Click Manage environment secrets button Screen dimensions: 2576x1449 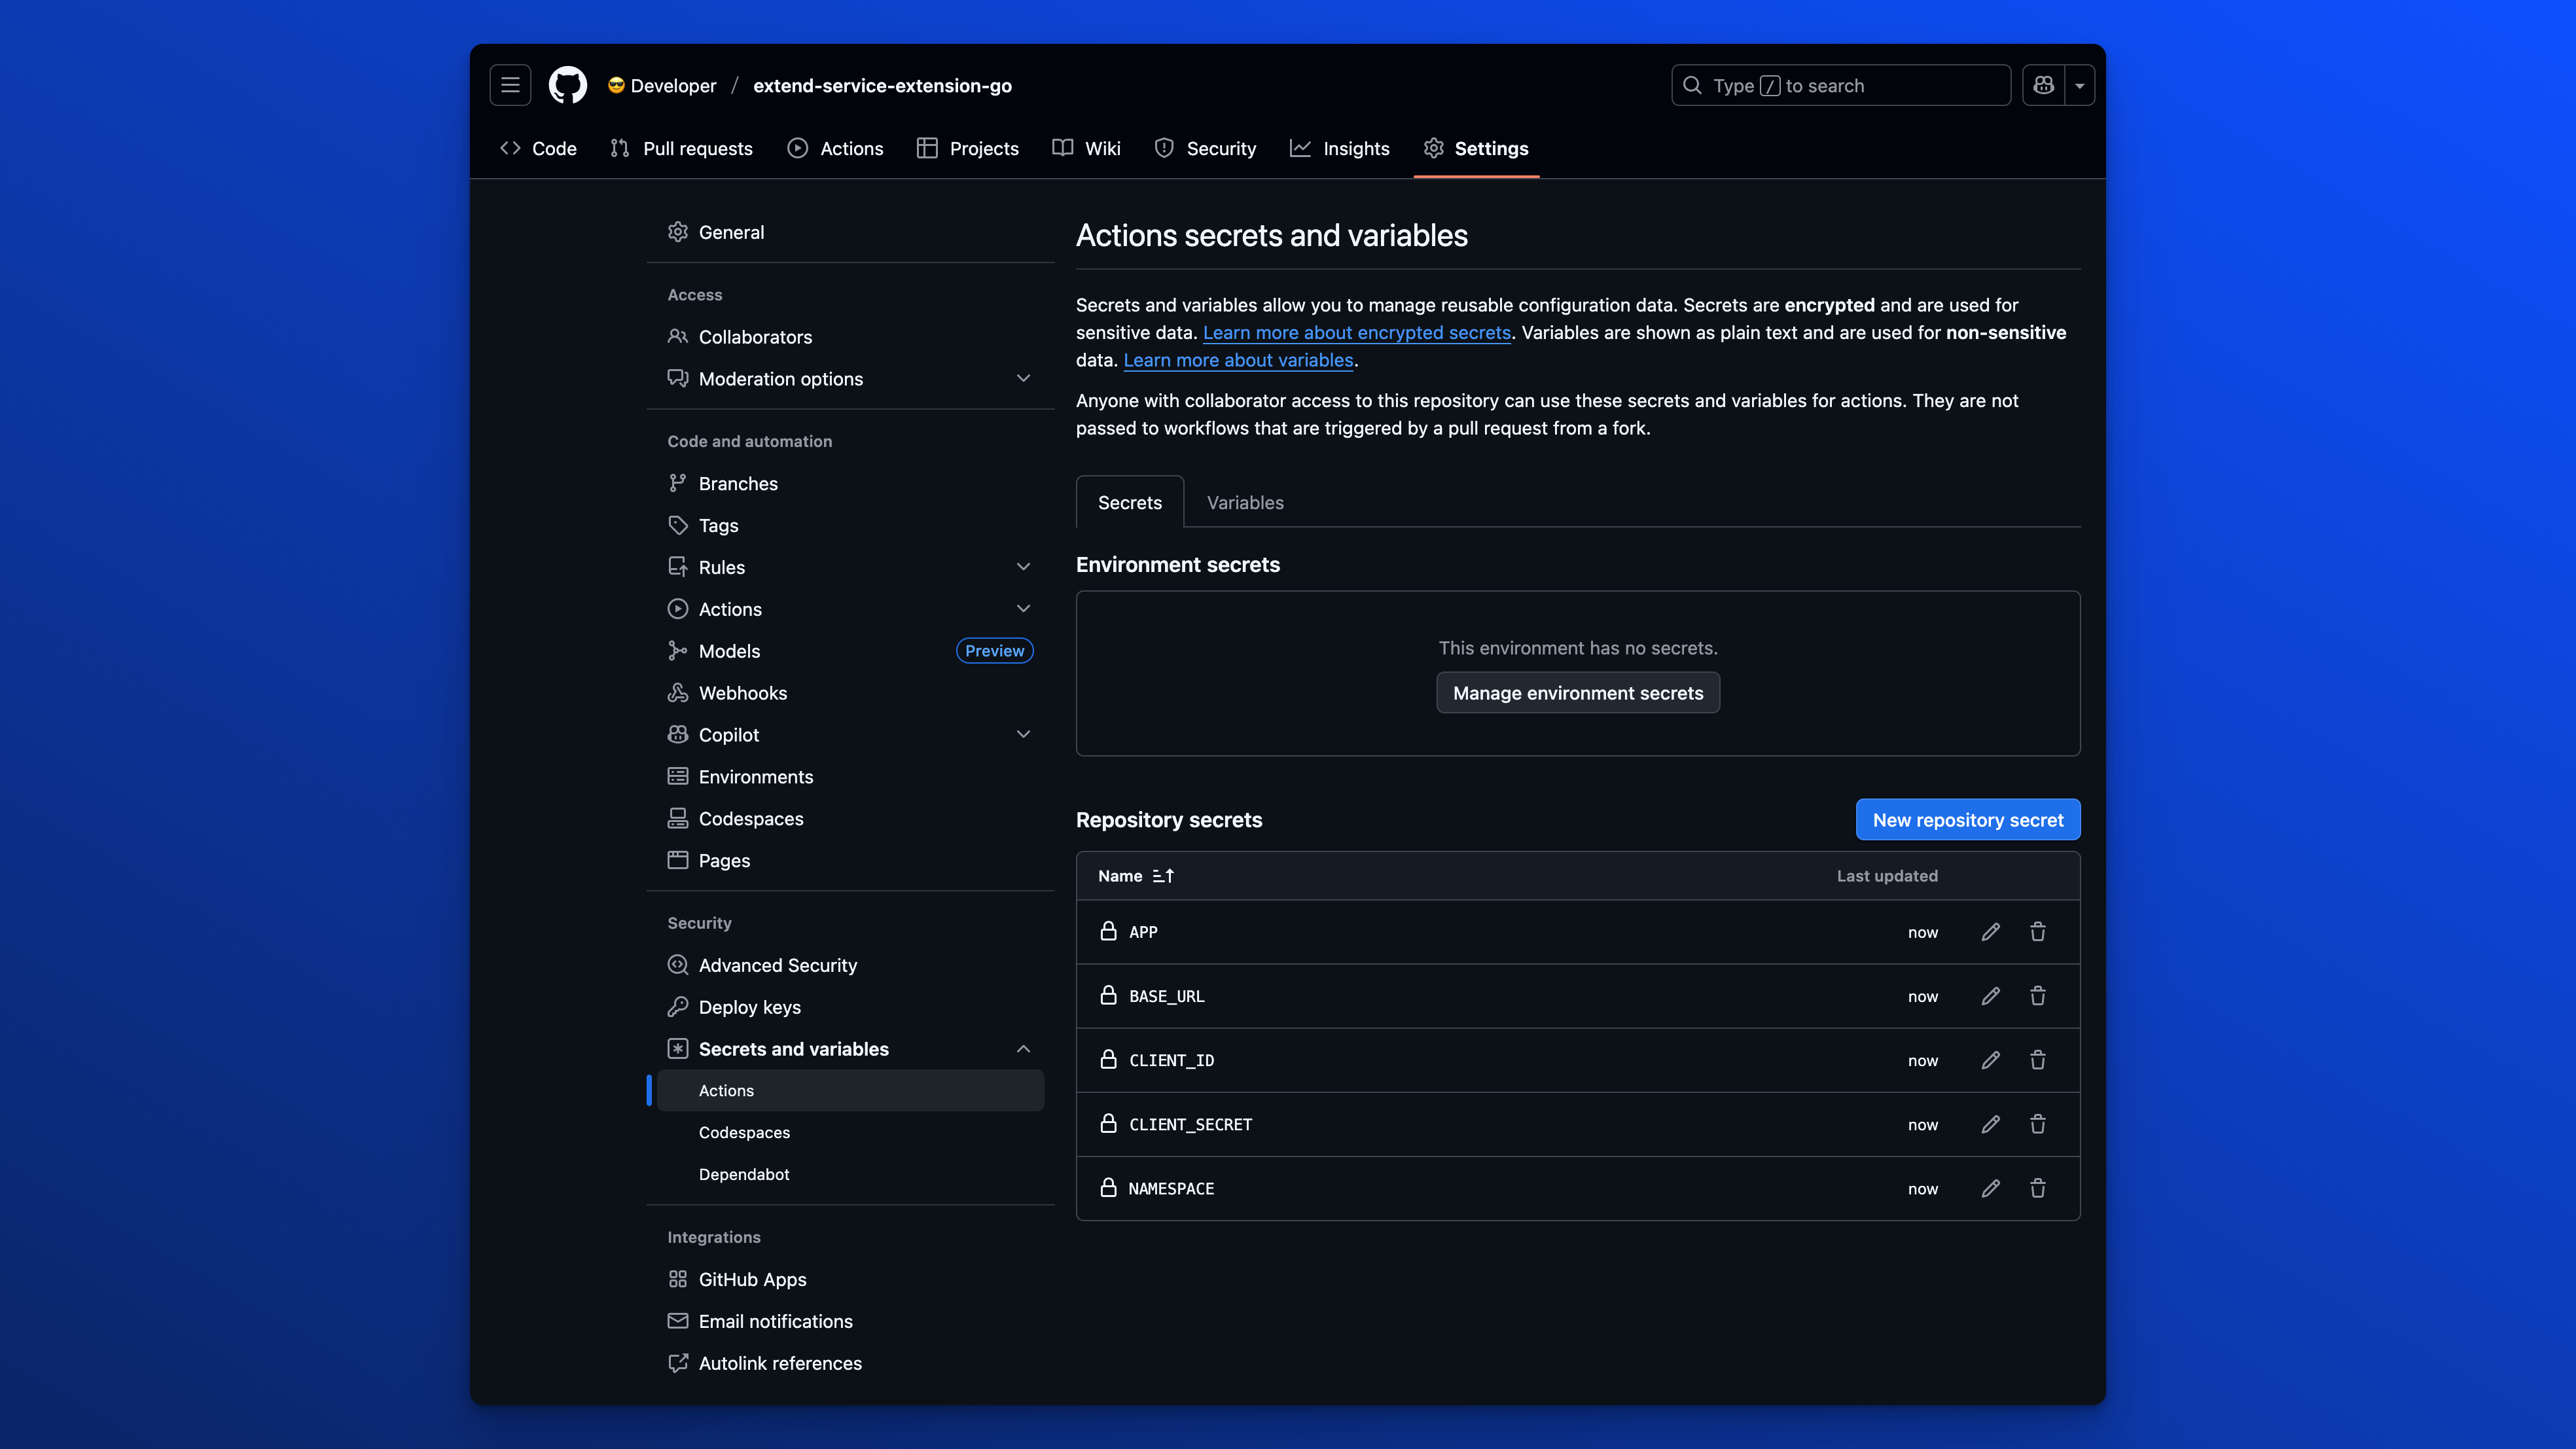[x=1577, y=693]
